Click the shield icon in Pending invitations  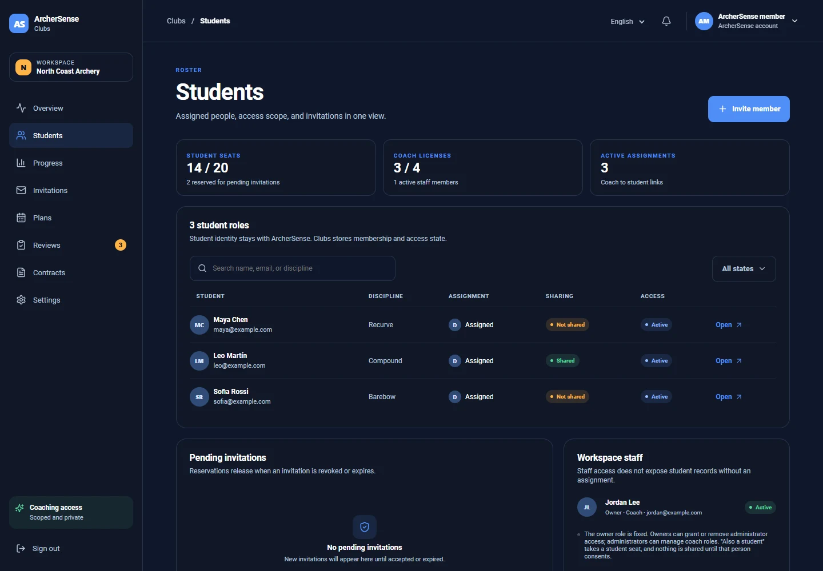point(365,527)
